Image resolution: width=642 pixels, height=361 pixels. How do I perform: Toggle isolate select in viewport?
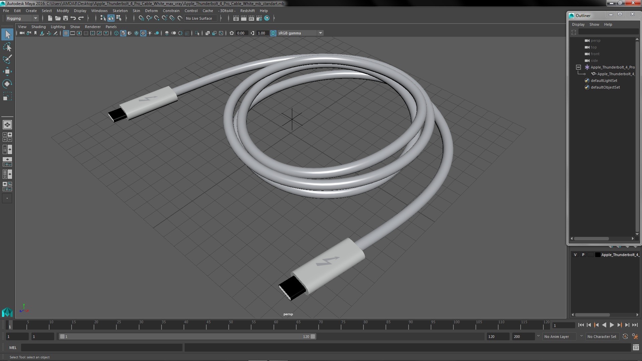pyautogui.click(x=197, y=33)
